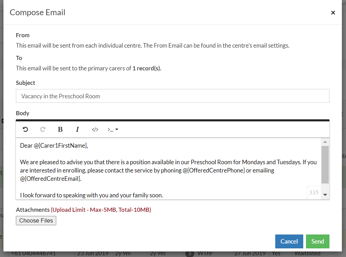Apply Bold formatting to the email body
This screenshot has height=257, width=346.
tap(60, 129)
